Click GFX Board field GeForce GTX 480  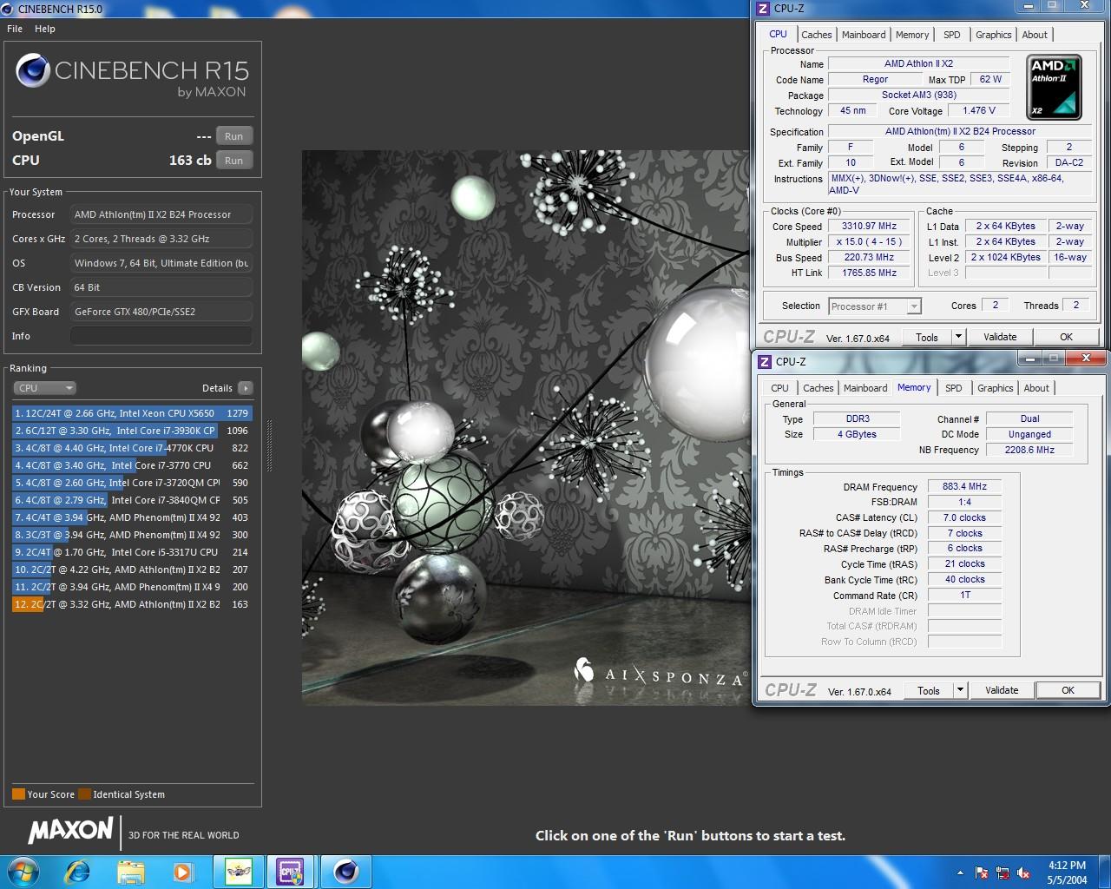click(161, 312)
